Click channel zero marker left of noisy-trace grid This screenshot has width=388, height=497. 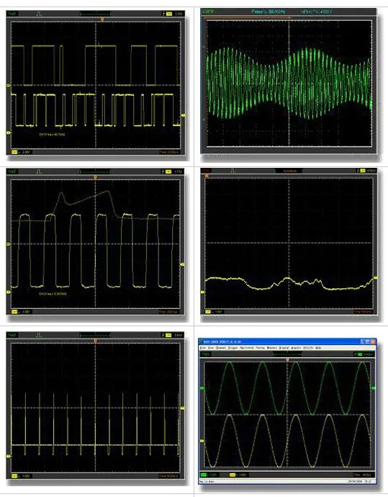[x=203, y=292]
